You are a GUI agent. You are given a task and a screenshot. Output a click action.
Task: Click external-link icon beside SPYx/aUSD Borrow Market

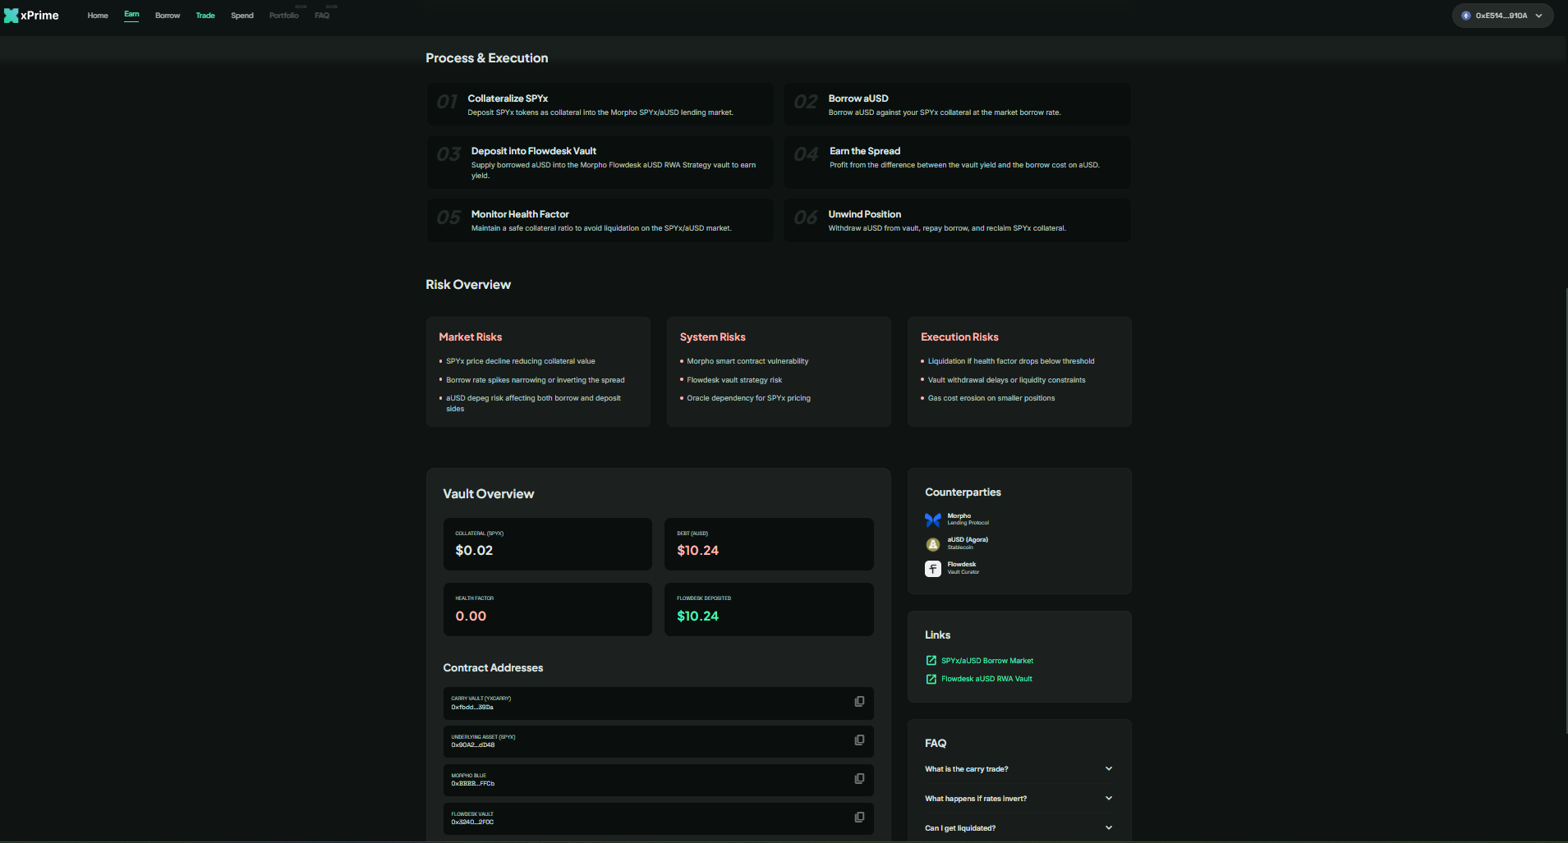point(931,661)
